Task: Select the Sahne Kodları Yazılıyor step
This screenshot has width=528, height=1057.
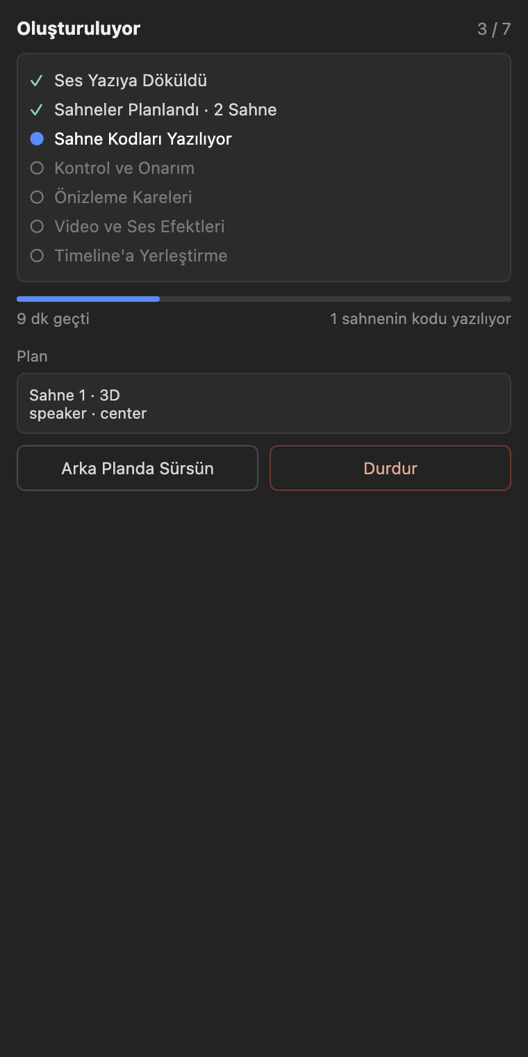Action: tap(143, 139)
